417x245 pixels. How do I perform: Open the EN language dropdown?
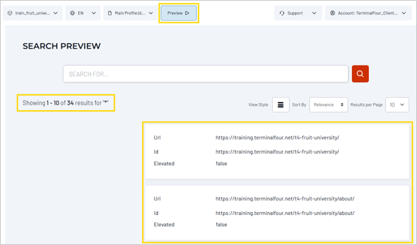coord(83,13)
